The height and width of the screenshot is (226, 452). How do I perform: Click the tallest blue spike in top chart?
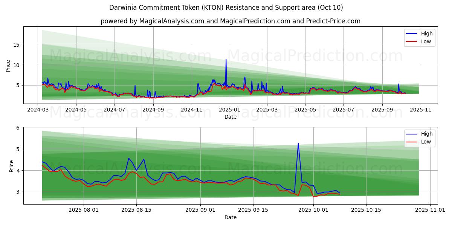pyautogui.click(x=226, y=60)
